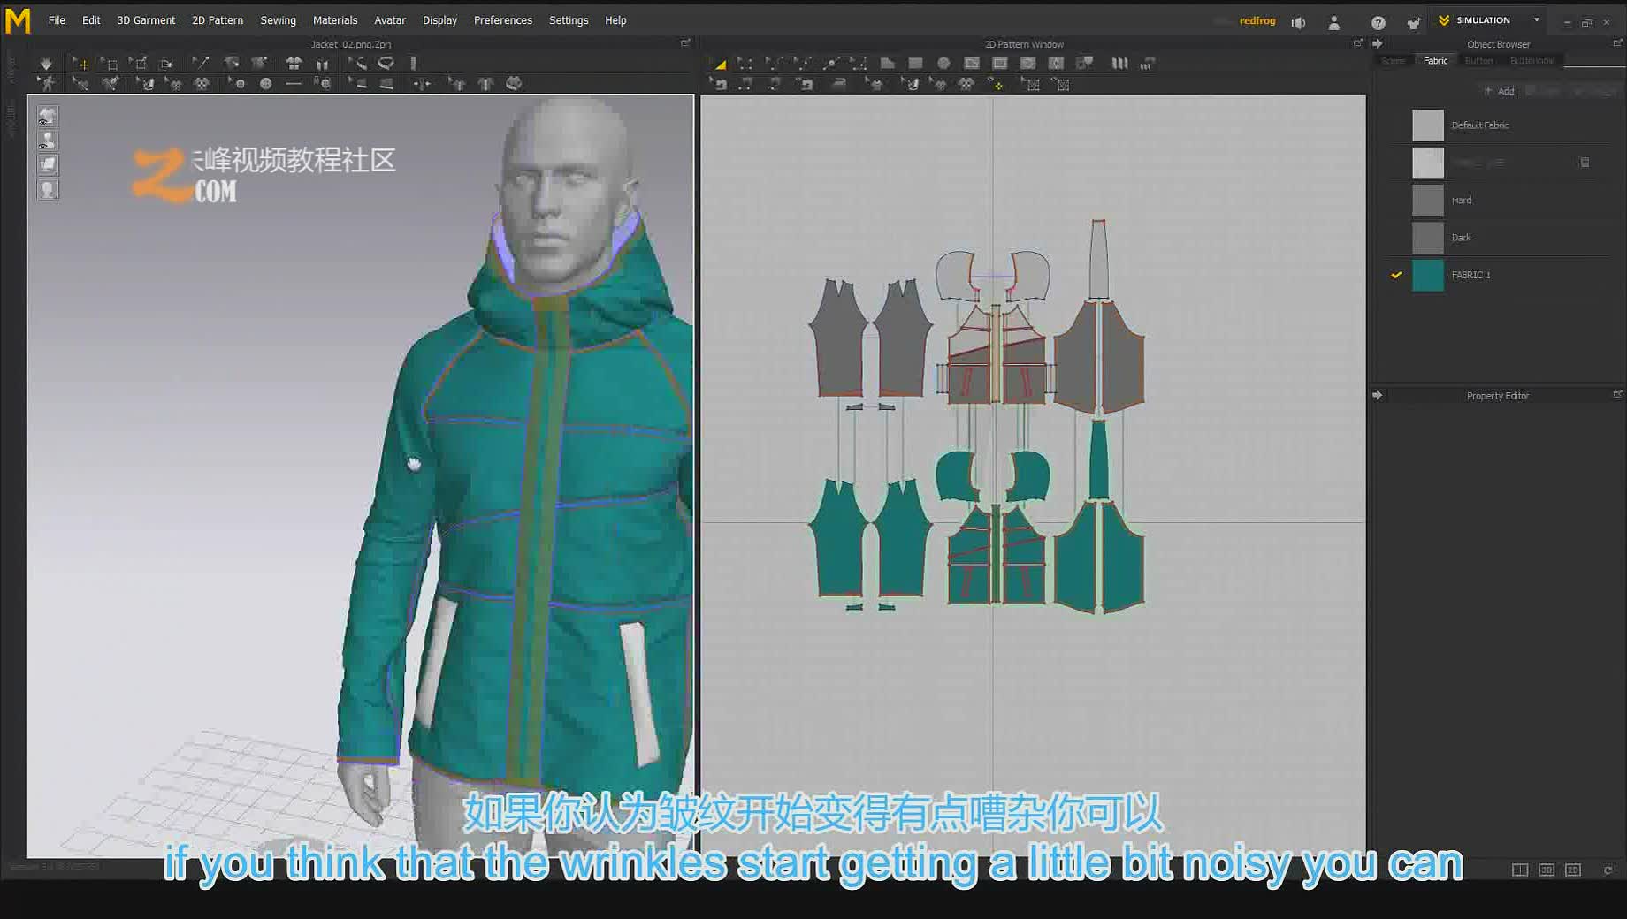
Task: Click the Add fabric button
Action: (x=1500, y=91)
